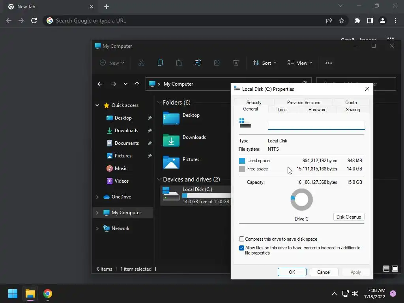Switch to the Security tab
Screen dimensions: 404x303
click(x=254, y=102)
